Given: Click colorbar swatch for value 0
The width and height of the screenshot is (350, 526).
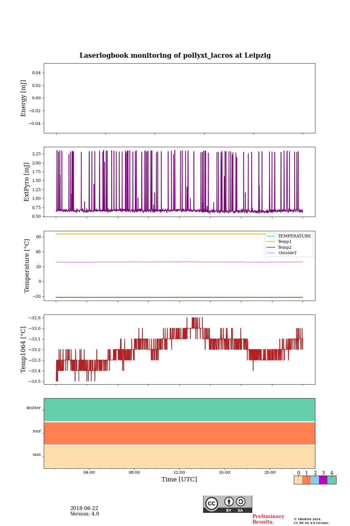Looking at the screenshot, I should coord(298,480).
